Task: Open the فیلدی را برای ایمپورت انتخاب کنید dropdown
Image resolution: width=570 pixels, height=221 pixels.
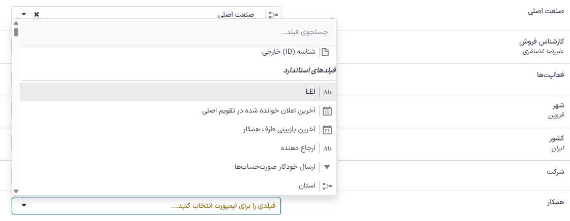Action: coord(153,206)
